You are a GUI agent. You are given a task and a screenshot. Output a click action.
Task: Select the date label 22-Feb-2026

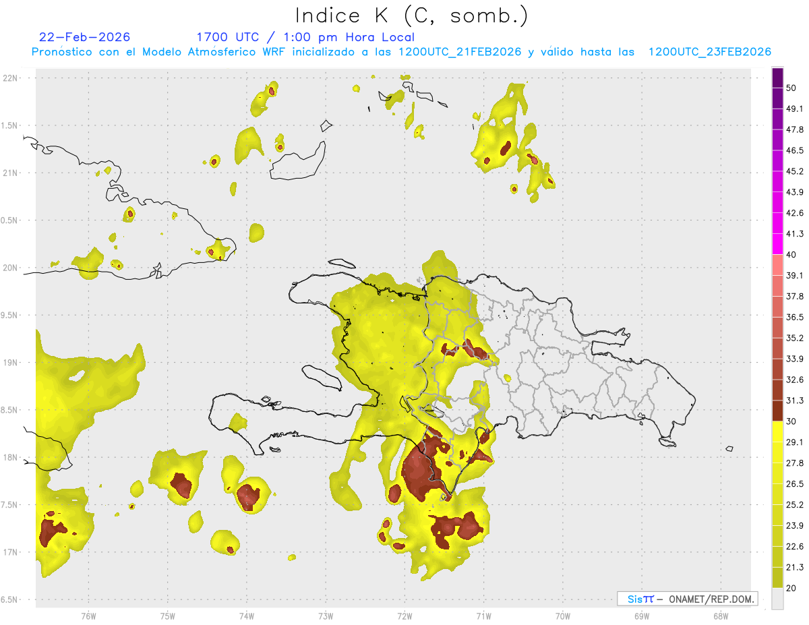coord(85,37)
